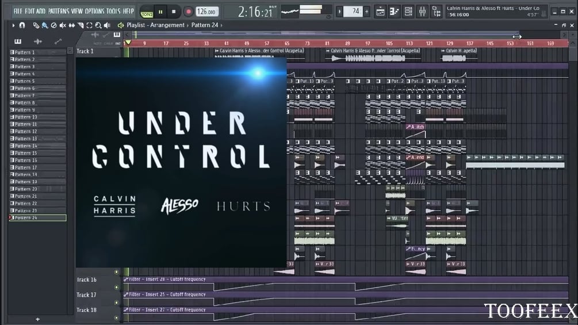The image size is (578, 325).
Task: Add new pattern with plus button after 24
Action: [366, 12]
